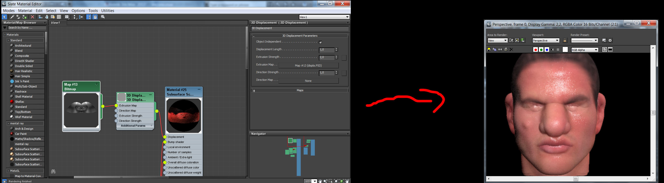Click Save Image yellow disk icon

pyautogui.click(x=489, y=49)
